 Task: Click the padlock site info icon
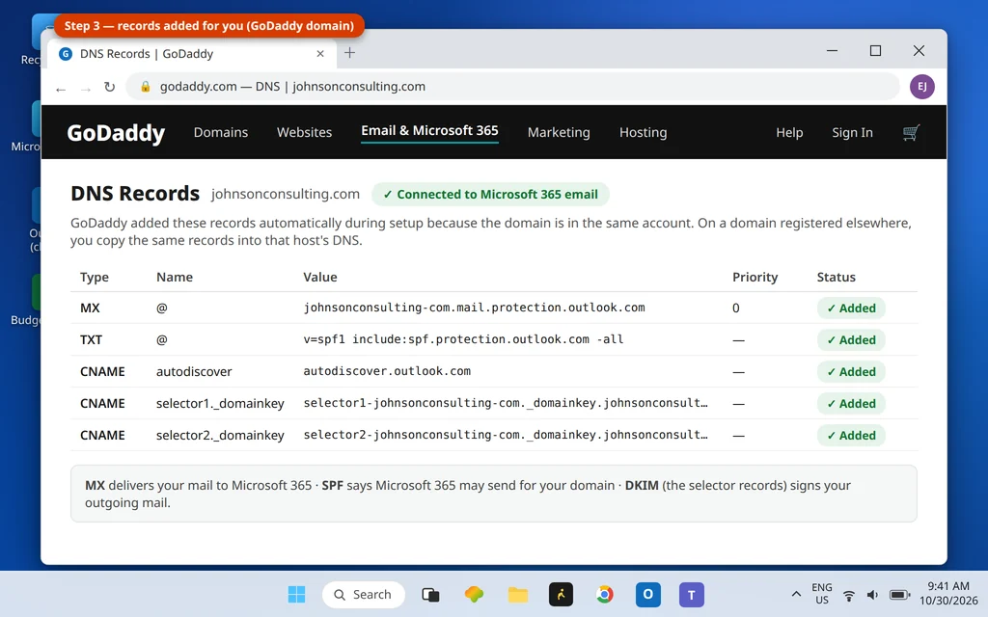point(145,86)
